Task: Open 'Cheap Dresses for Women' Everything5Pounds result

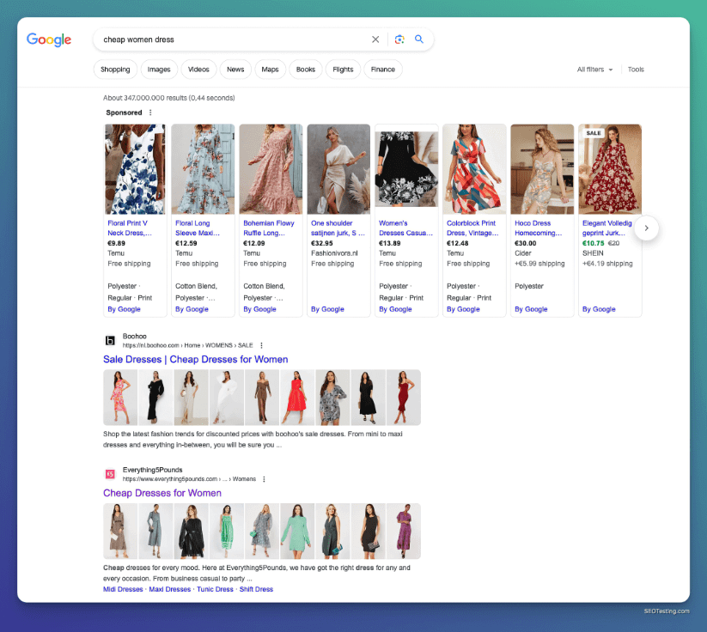Action: click(x=162, y=493)
